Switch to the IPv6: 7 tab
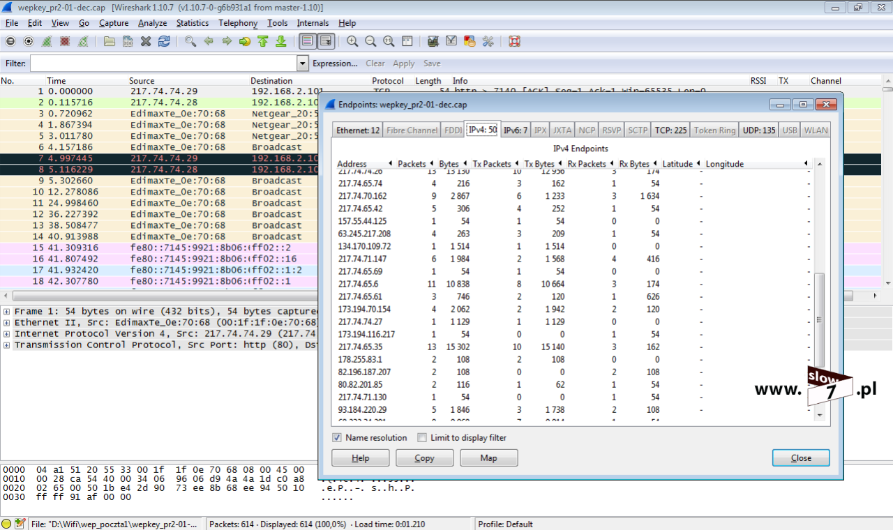The width and height of the screenshot is (893, 530). coord(516,130)
